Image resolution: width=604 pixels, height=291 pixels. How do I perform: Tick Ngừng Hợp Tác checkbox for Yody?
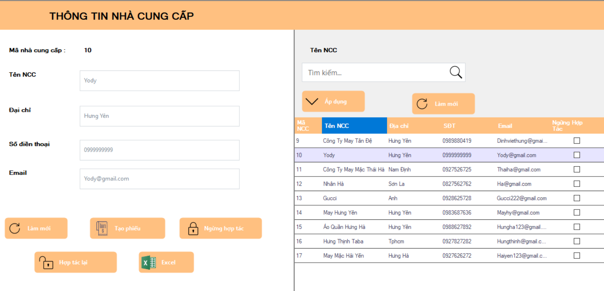(x=577, y=155)
